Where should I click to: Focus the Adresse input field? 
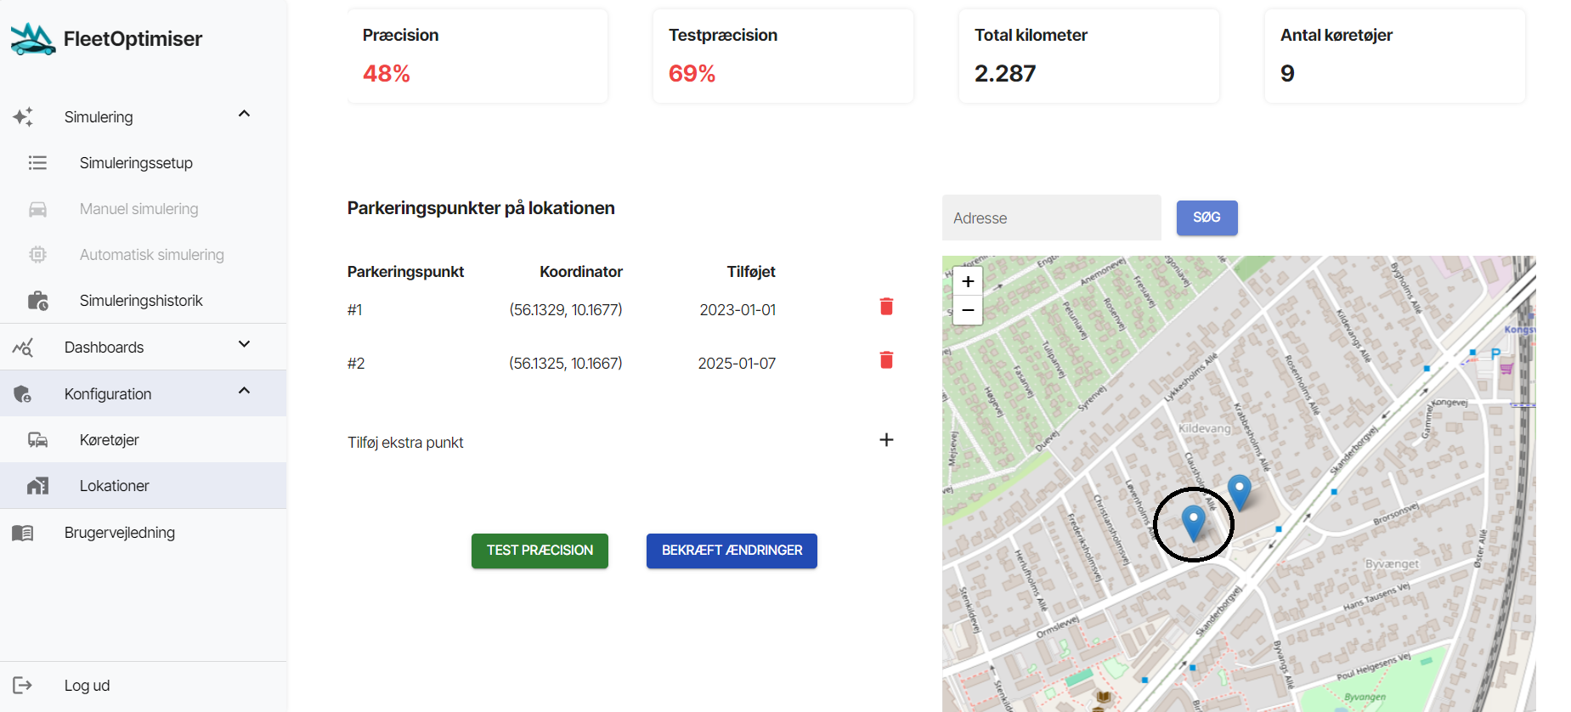[1051, 218]
